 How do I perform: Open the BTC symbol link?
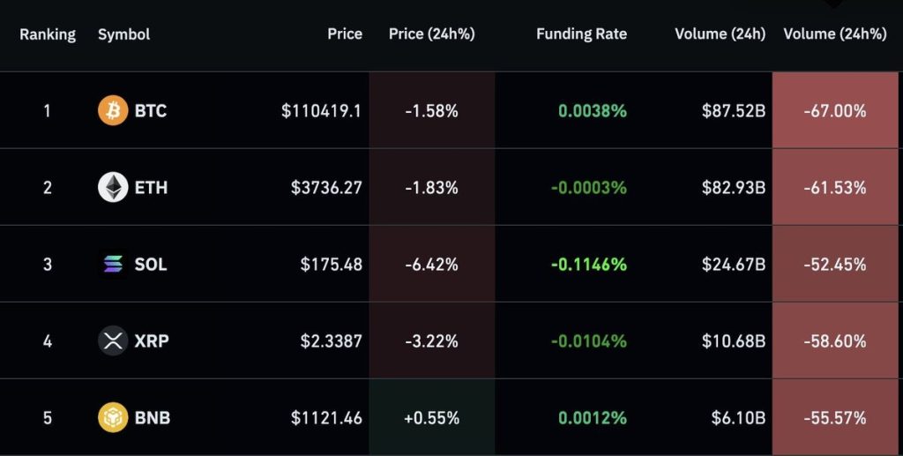tap(151, 111)
